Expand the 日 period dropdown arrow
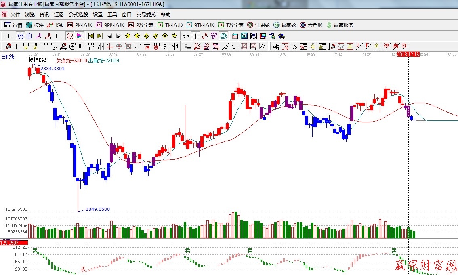Image resolution: width=458 pixels, height=275 pixels. click(13, 36)
